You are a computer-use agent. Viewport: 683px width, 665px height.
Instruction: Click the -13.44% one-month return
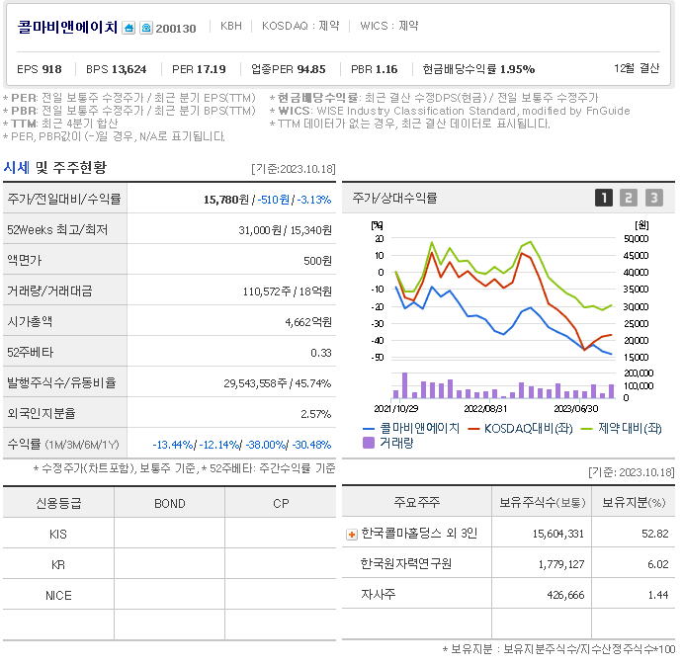point(173,445)
